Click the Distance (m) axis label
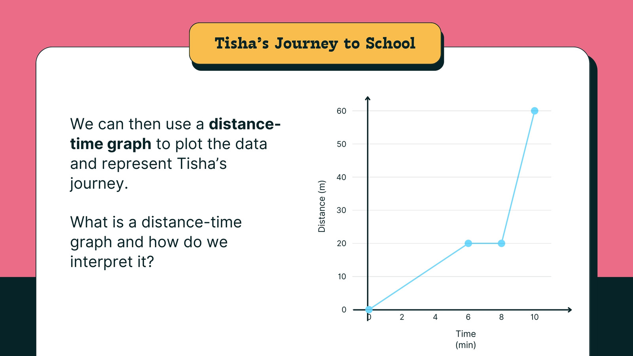 coord(322,206)
